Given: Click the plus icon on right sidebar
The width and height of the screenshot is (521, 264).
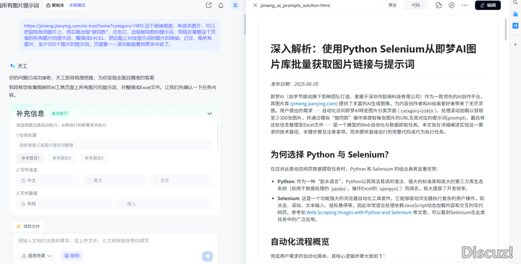Looking at the screenshot, I should tap(516, 43).
